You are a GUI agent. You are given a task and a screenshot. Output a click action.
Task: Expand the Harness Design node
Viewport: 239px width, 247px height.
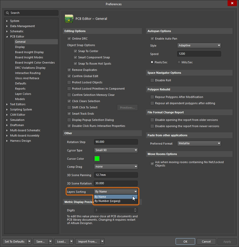[7, 141]
